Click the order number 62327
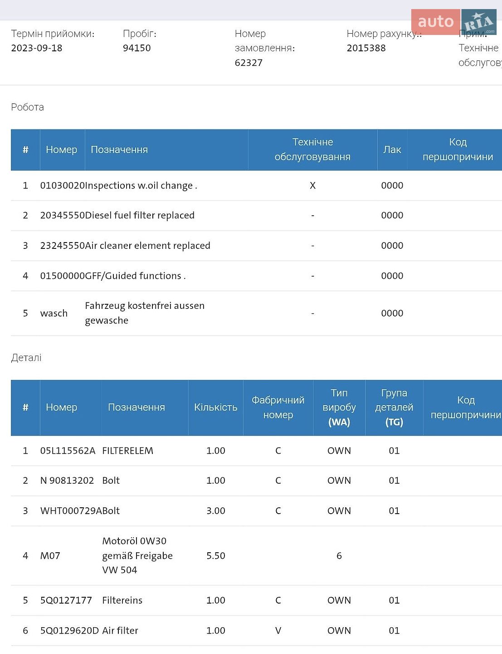Viewport: 502px width, 654px height. 249,63
